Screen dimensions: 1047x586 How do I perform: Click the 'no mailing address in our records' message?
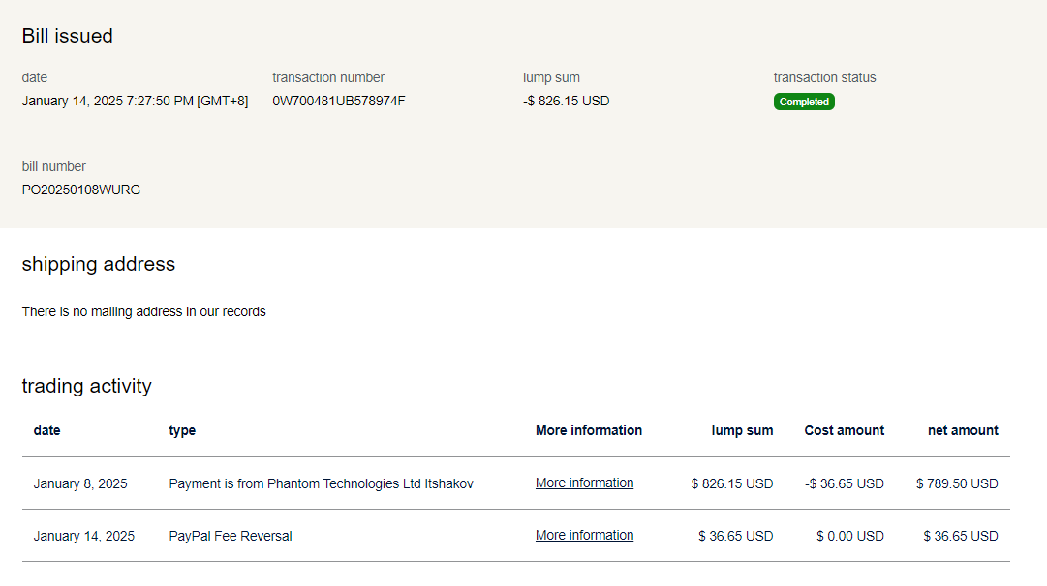point(143,311)
